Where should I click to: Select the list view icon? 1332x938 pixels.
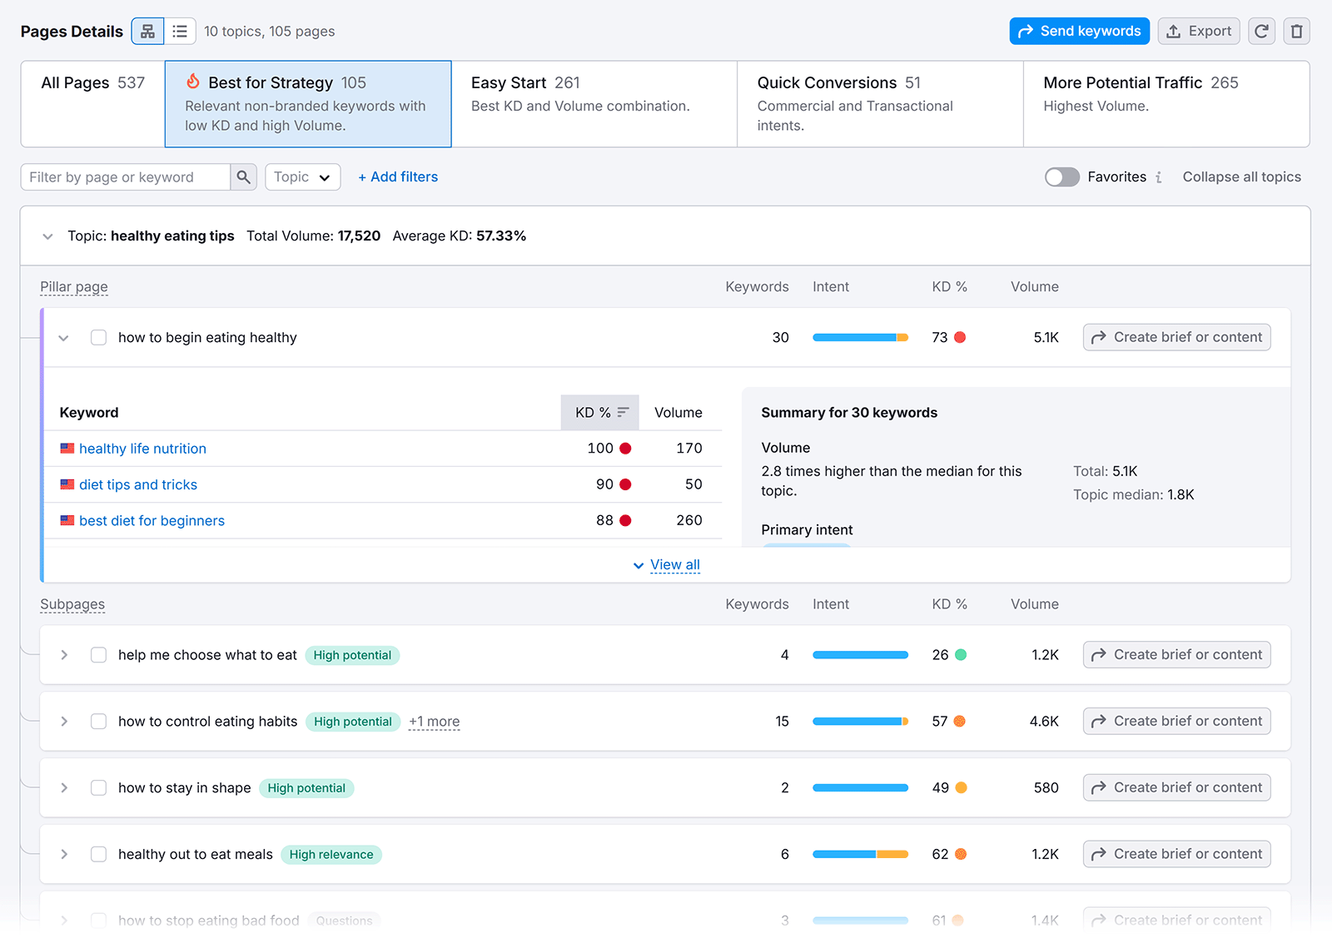[x=180, y=31]
